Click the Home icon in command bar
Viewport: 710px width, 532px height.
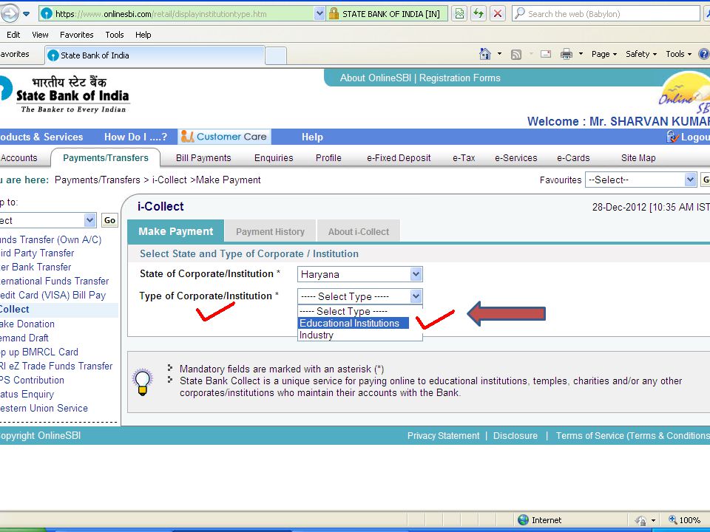tap(485, 54)
